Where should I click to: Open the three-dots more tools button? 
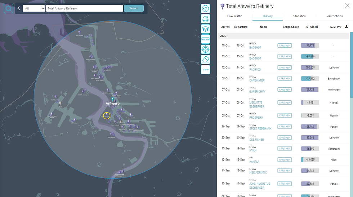pos(205,69)
